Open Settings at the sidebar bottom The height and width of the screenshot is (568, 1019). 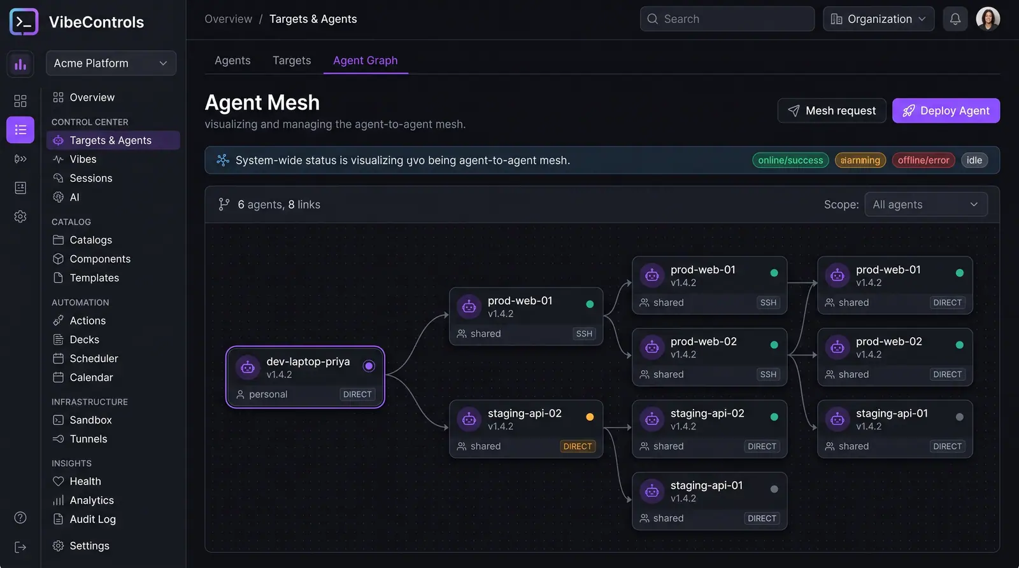(x=113, y=546)
